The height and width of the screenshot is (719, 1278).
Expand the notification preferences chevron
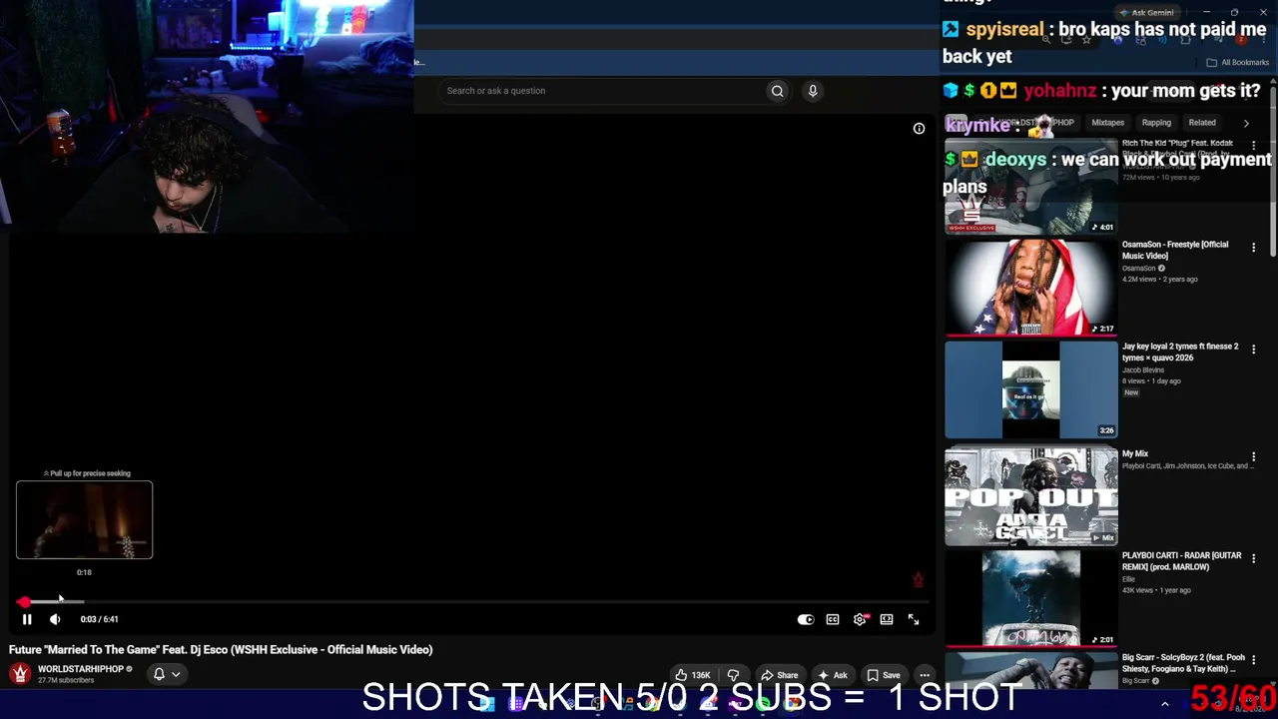176,674
